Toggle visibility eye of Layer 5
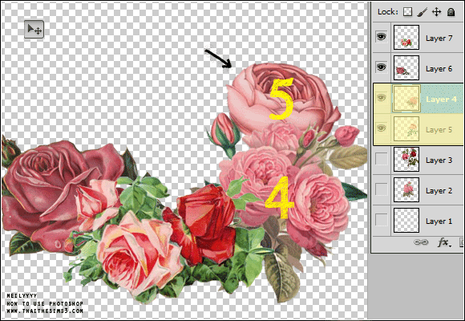Viewport: 465px width, 321px height. coord(382,128)
